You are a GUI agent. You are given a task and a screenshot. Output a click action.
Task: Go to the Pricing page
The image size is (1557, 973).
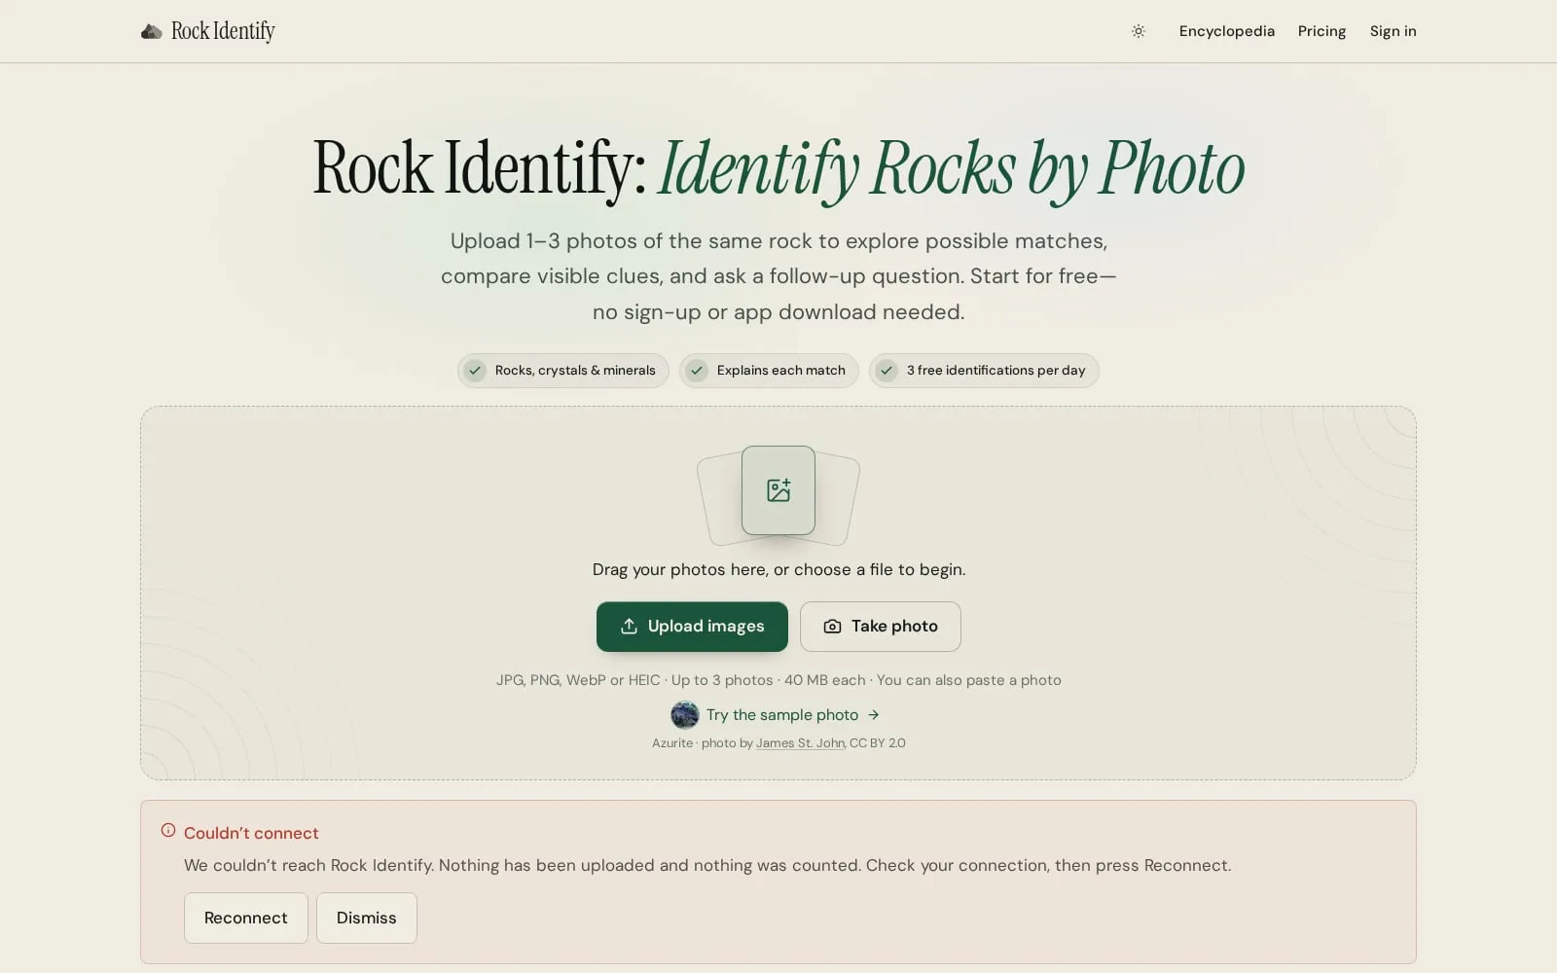click(x=1322, y=31)
